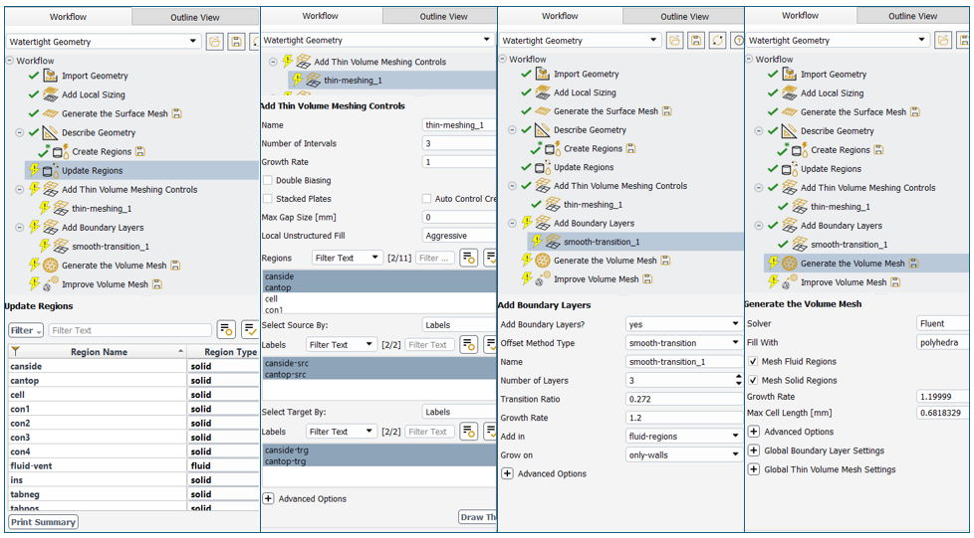This screenshot has width=974, height=538.
Task: Click the polyhedra mesh icon of Generate the Volume Mesh, Update Regions panel
Action: pyautogui.click(x=51, y=265)
